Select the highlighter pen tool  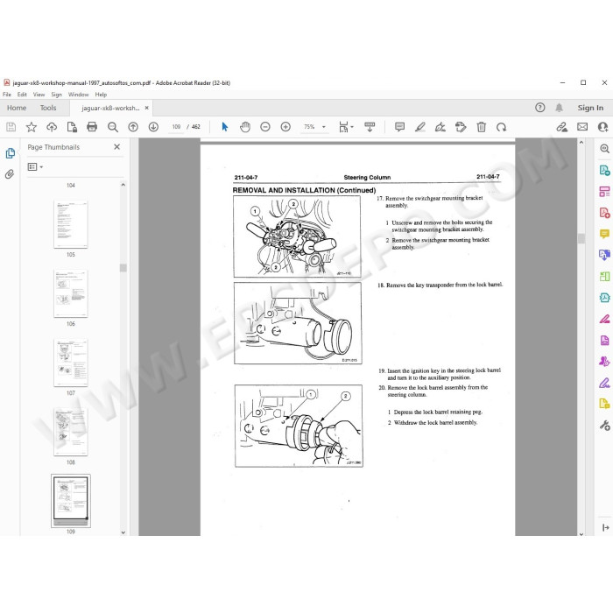click(419, 127)
